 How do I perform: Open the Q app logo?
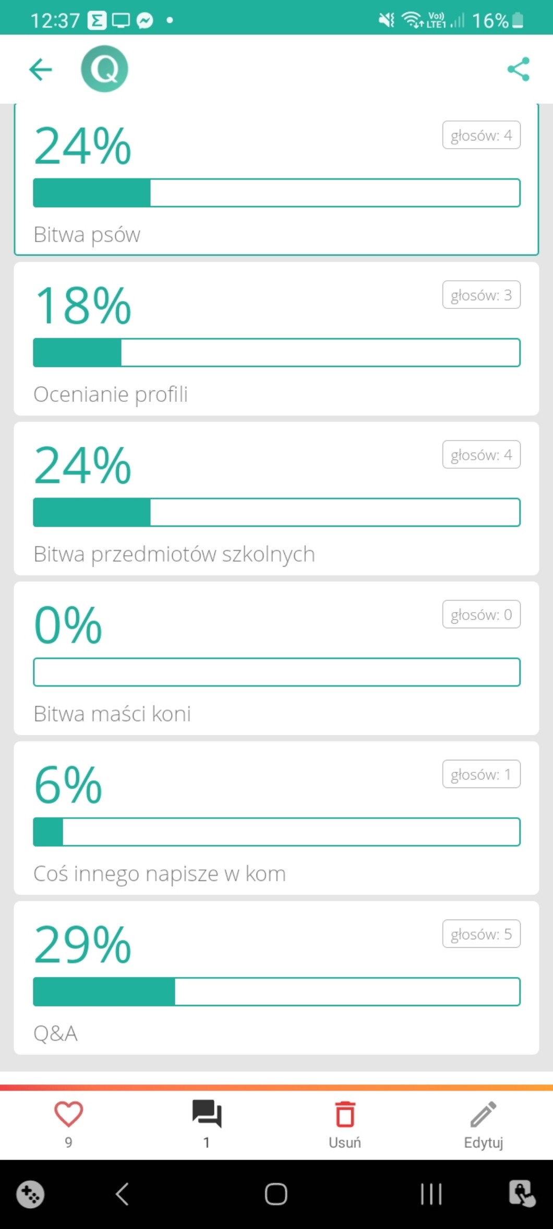point(104,69)
